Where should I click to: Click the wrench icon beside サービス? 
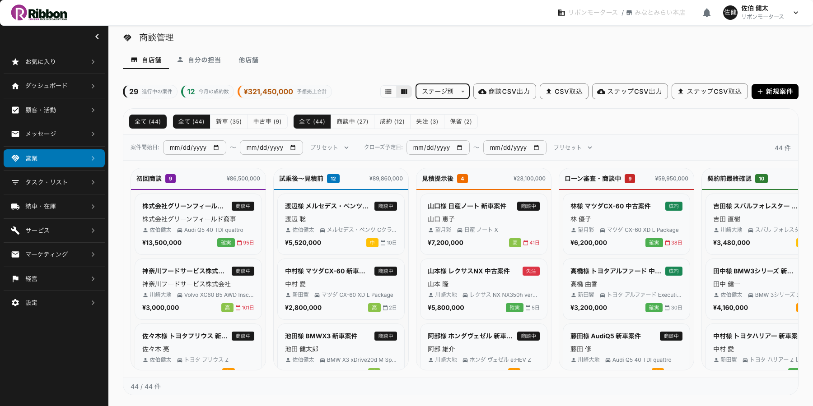[x=15, y=231]
